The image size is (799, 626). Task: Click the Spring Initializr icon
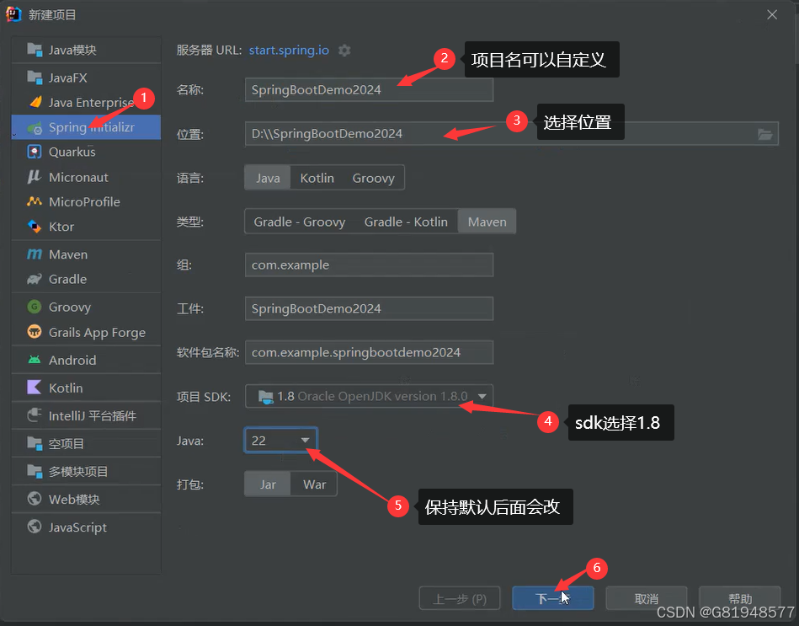coord(35,127)
